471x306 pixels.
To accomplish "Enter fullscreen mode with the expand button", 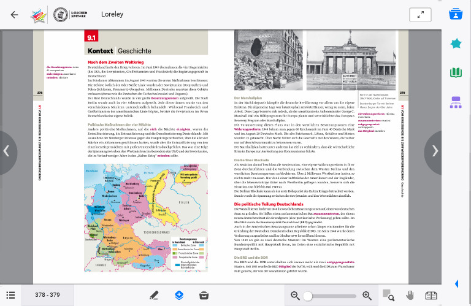I will click(x=420, y=15).
